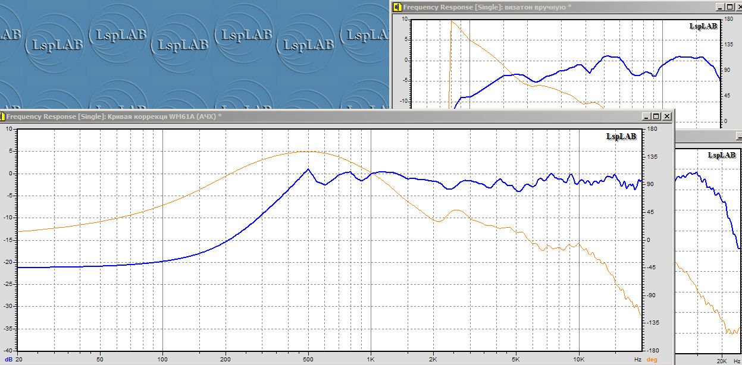Click 500 frequency label on WM61A axis
Image resolution: width=742 pixels, height=365 pixels.
[x=308, y=360]
